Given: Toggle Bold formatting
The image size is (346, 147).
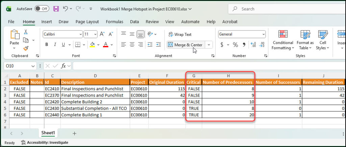Looking at the screenshot, I should click(47, 45).
